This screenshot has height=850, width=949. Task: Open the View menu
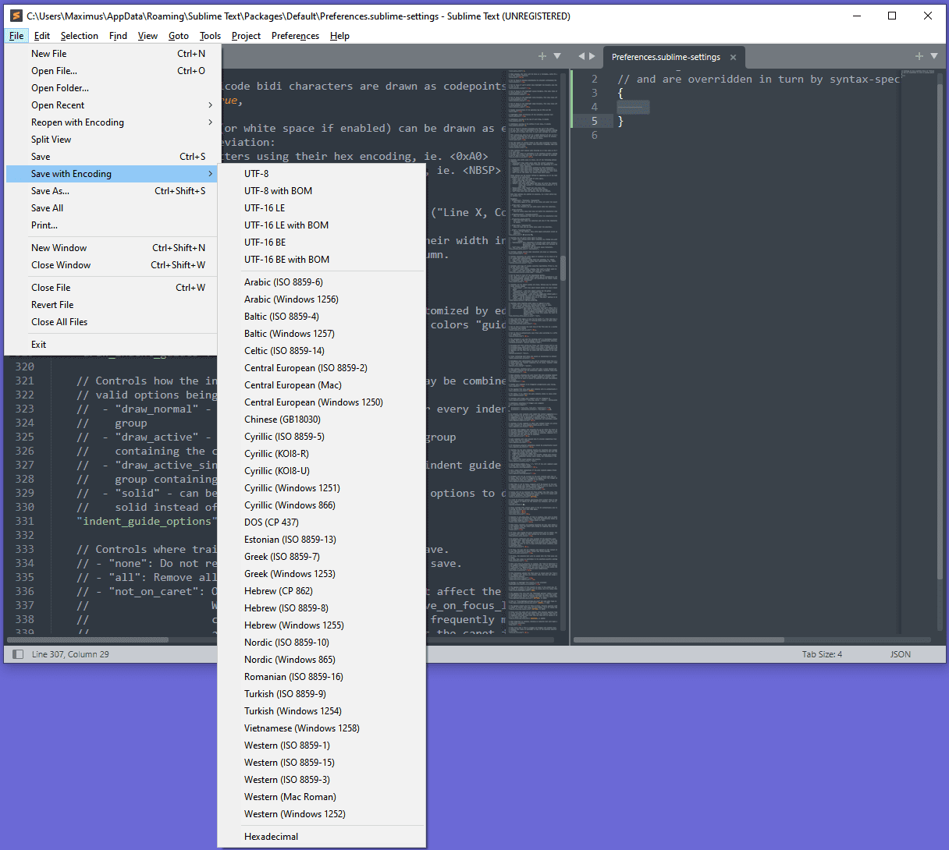pyautogui.click(x=148, y=36)
